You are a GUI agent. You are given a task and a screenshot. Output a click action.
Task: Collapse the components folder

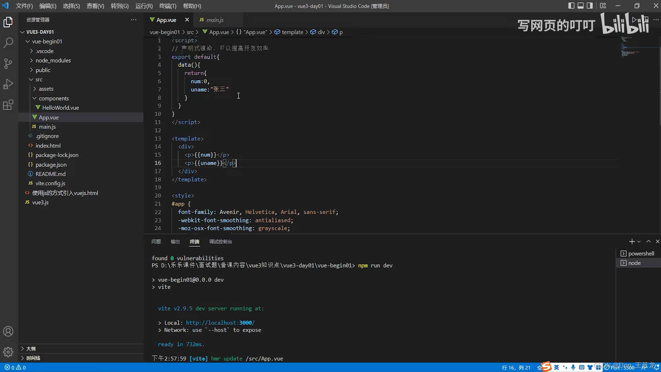pos(54,99)
